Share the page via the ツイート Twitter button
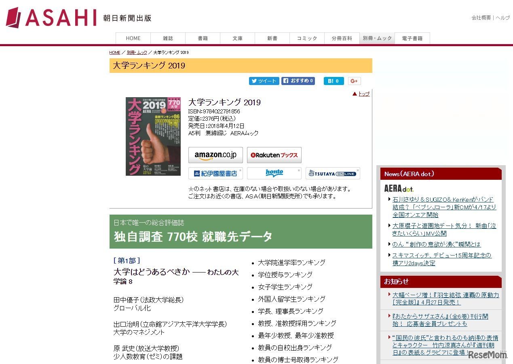This screenshot has width=513, height=364. tap(264, 81)
